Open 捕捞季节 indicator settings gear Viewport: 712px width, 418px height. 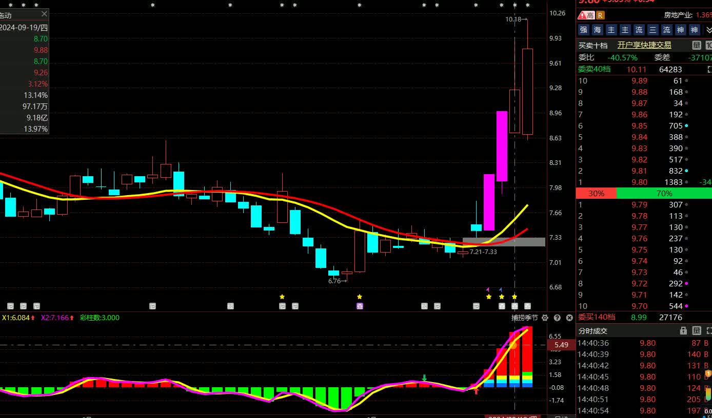click(x=545, y=318)
